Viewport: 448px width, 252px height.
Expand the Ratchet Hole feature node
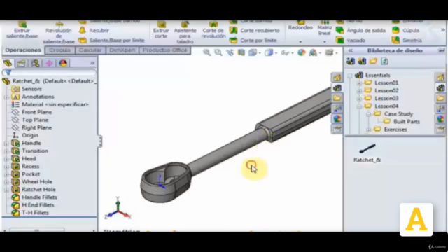point(6,190)
